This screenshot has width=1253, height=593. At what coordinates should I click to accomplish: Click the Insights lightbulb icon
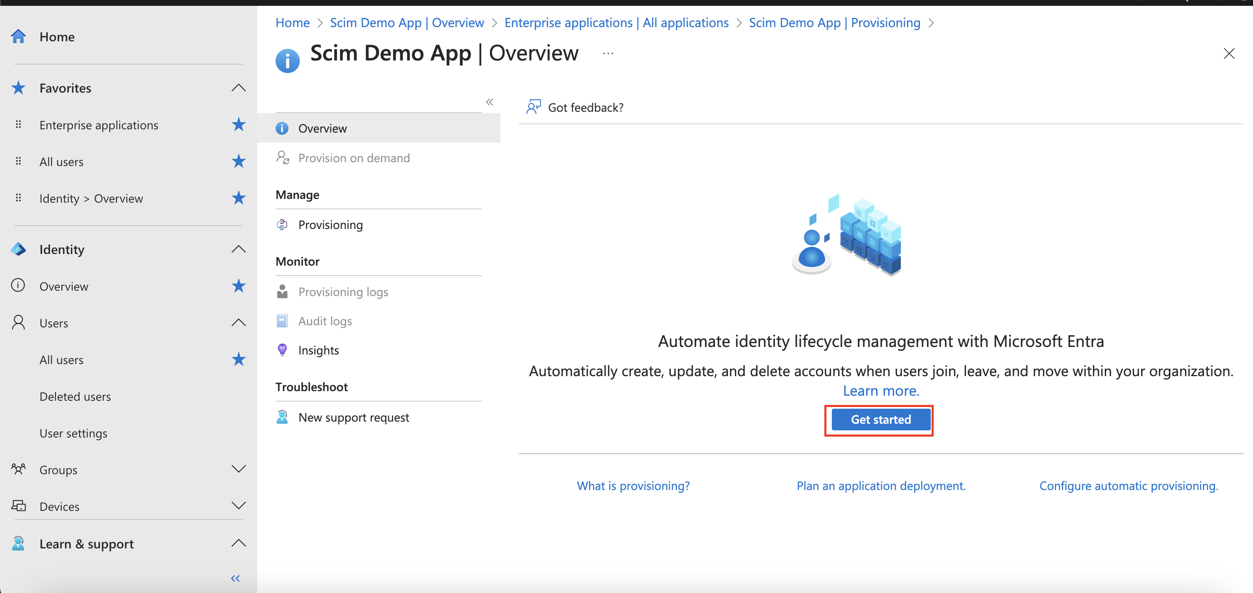point(282,350)
